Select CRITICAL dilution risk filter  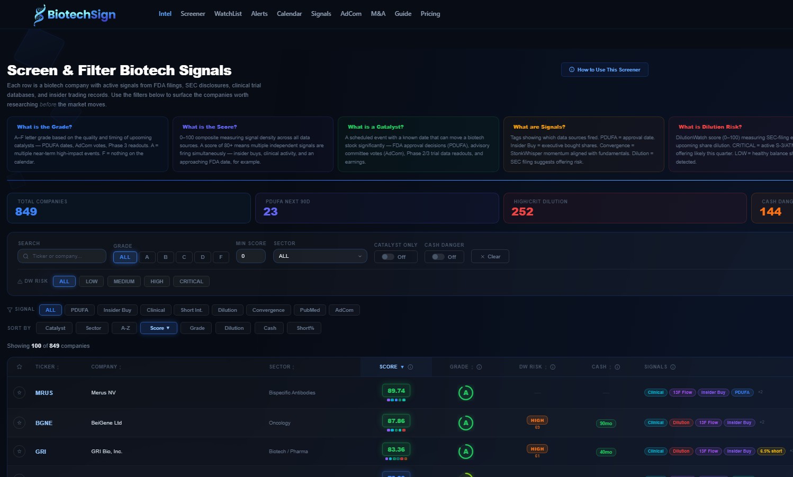pyautogui.click(x=191, y=282)
